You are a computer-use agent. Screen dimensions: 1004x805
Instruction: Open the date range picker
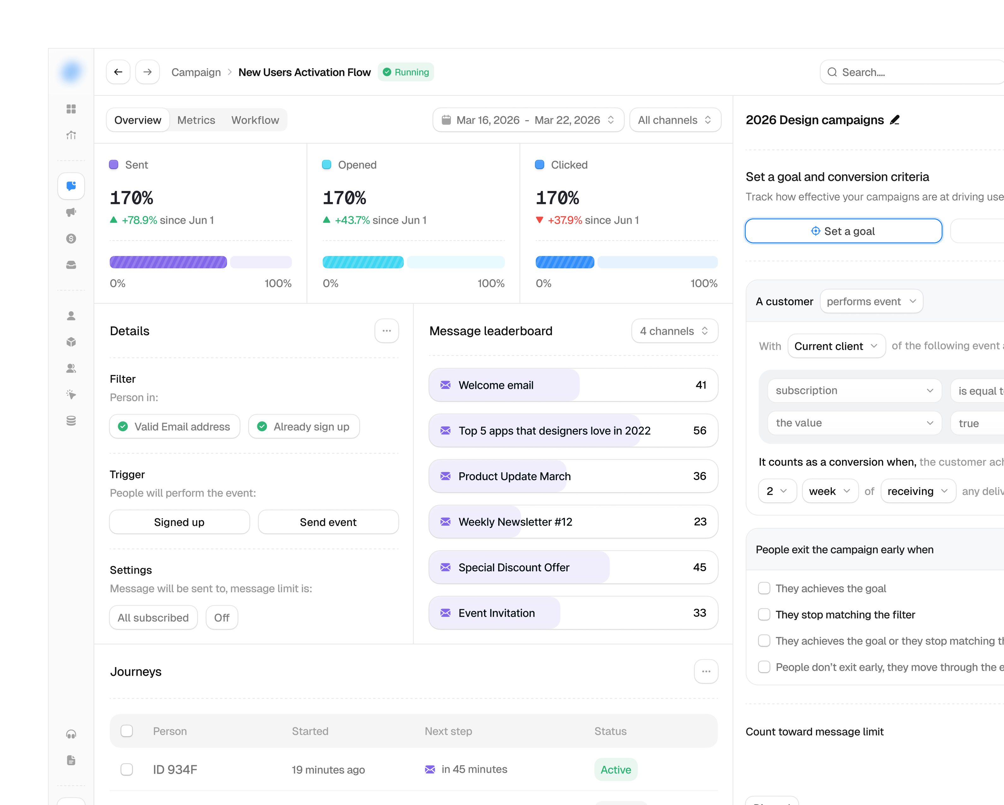click(528, 120)
